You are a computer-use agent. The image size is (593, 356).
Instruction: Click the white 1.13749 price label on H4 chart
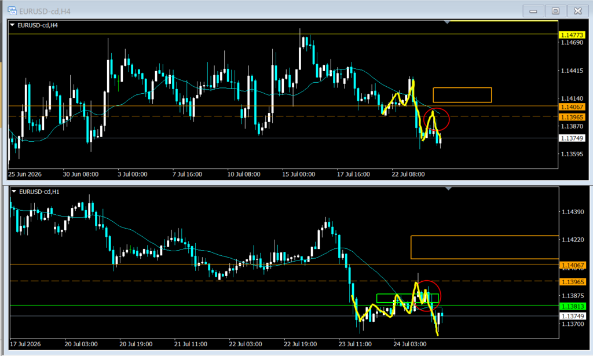pos(572,138)
